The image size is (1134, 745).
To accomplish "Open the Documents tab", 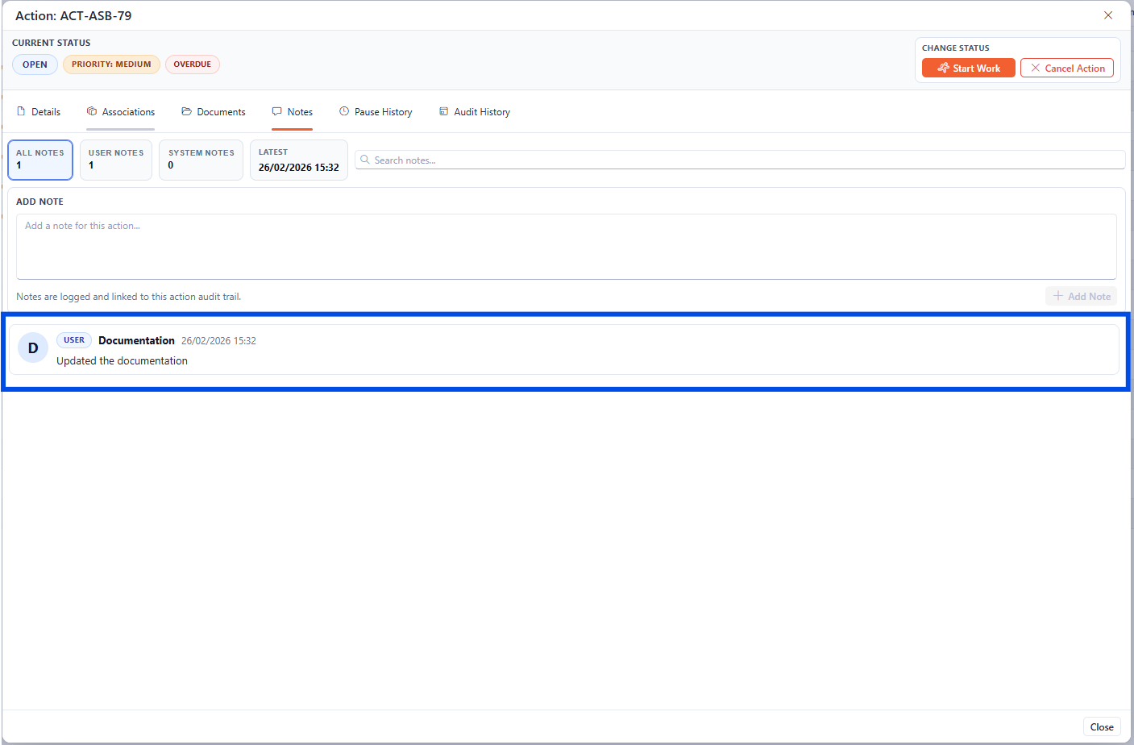I will coord(214,112).
